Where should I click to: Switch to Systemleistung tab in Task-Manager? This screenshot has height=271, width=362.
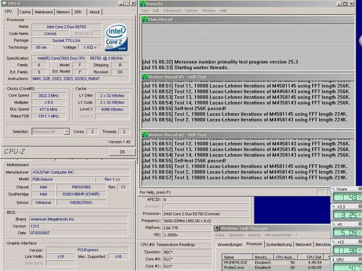tap(278, 244)
